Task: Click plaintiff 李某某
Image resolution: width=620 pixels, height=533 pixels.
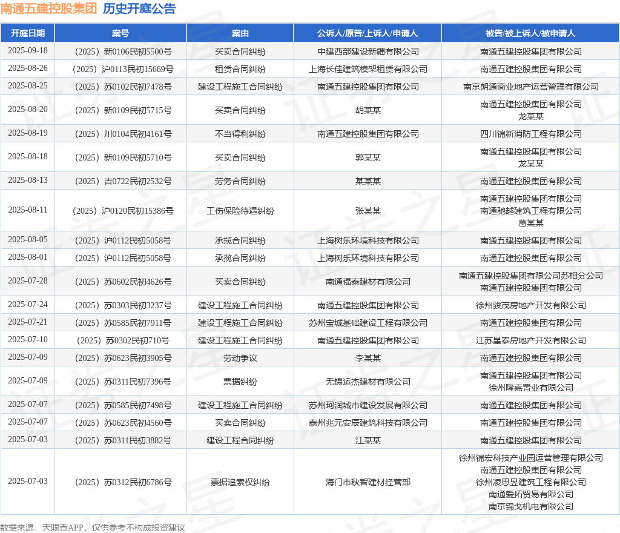Action: 368,358
